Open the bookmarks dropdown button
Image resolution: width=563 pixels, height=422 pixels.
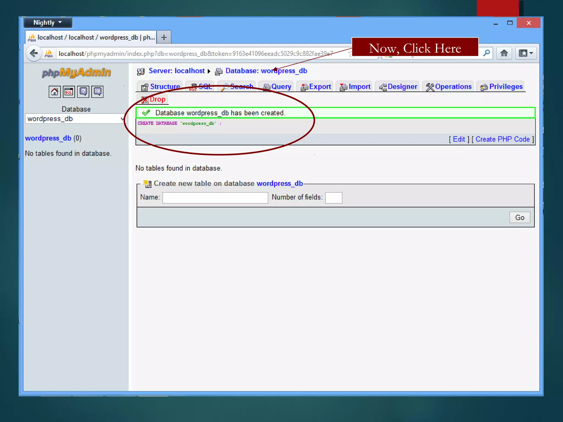coord(526,53)
